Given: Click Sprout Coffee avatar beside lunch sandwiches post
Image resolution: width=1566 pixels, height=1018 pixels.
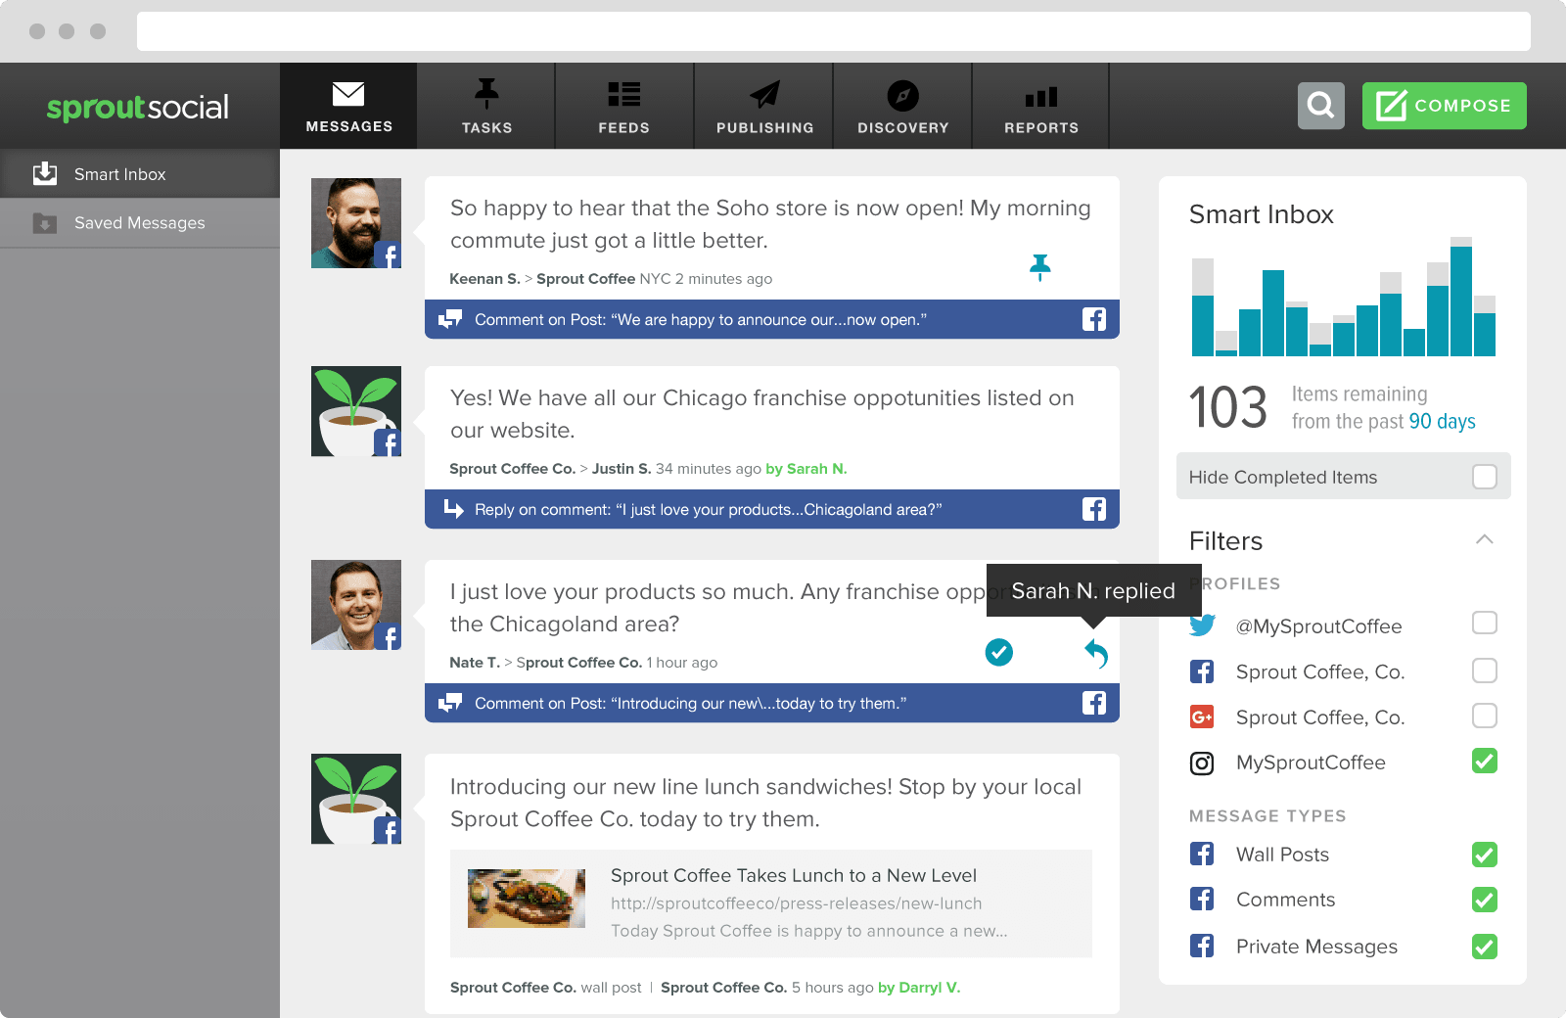Looking at the screenshot, I should 356,799.
